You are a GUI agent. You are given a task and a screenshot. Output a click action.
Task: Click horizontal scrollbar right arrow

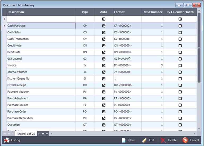click(195, 134)
